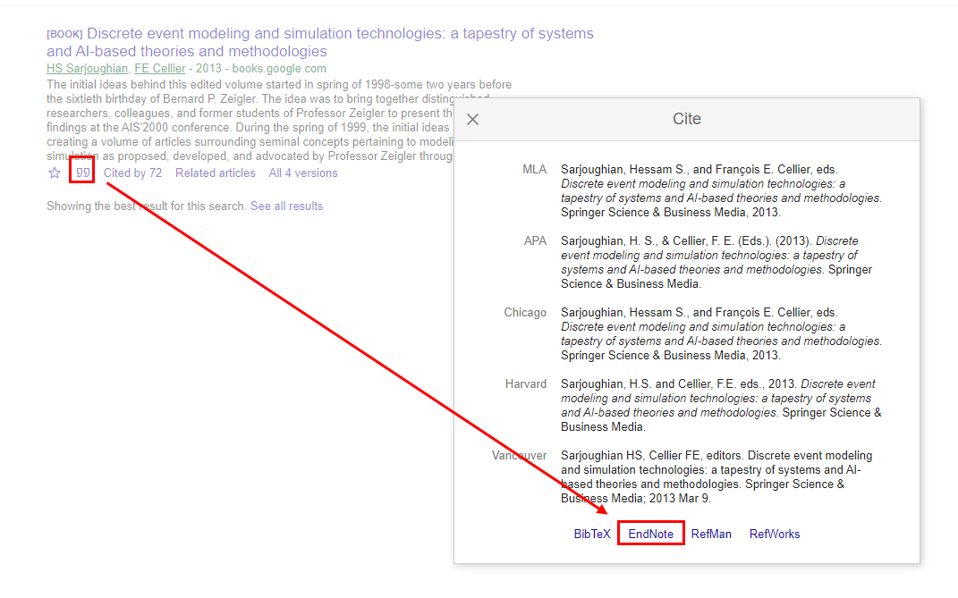Select the Harvard citation text
This screenshot has height=598, width=958.
tap(716, 405)
